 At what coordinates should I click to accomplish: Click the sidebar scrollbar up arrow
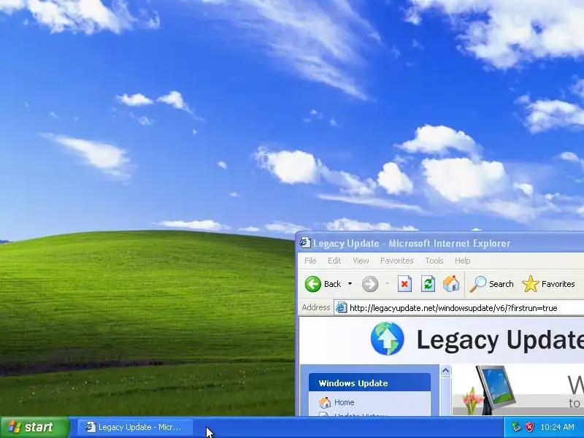point(445,370)
